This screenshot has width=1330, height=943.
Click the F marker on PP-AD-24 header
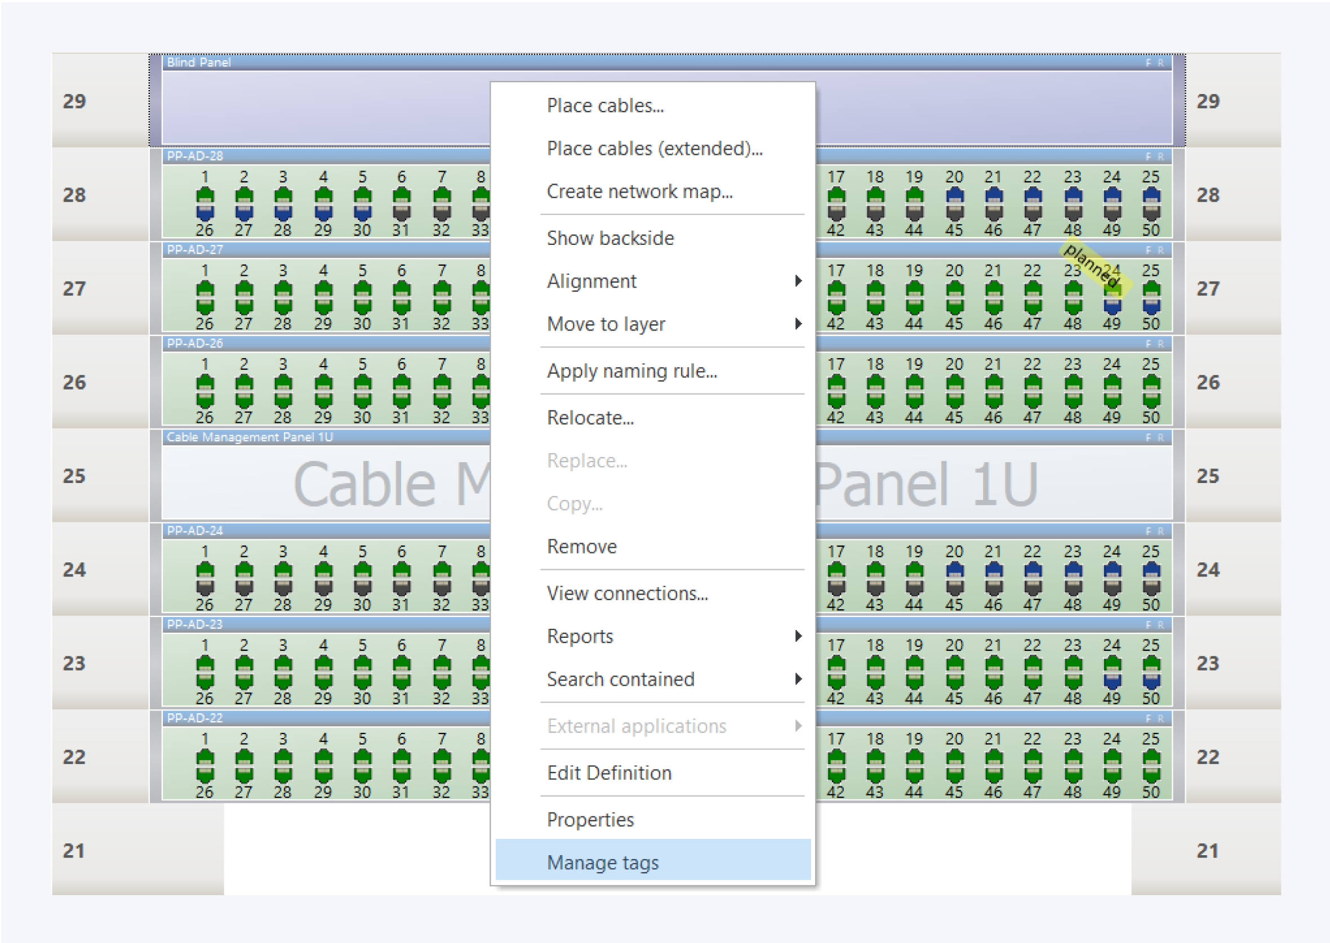(x=1147, y=531)
